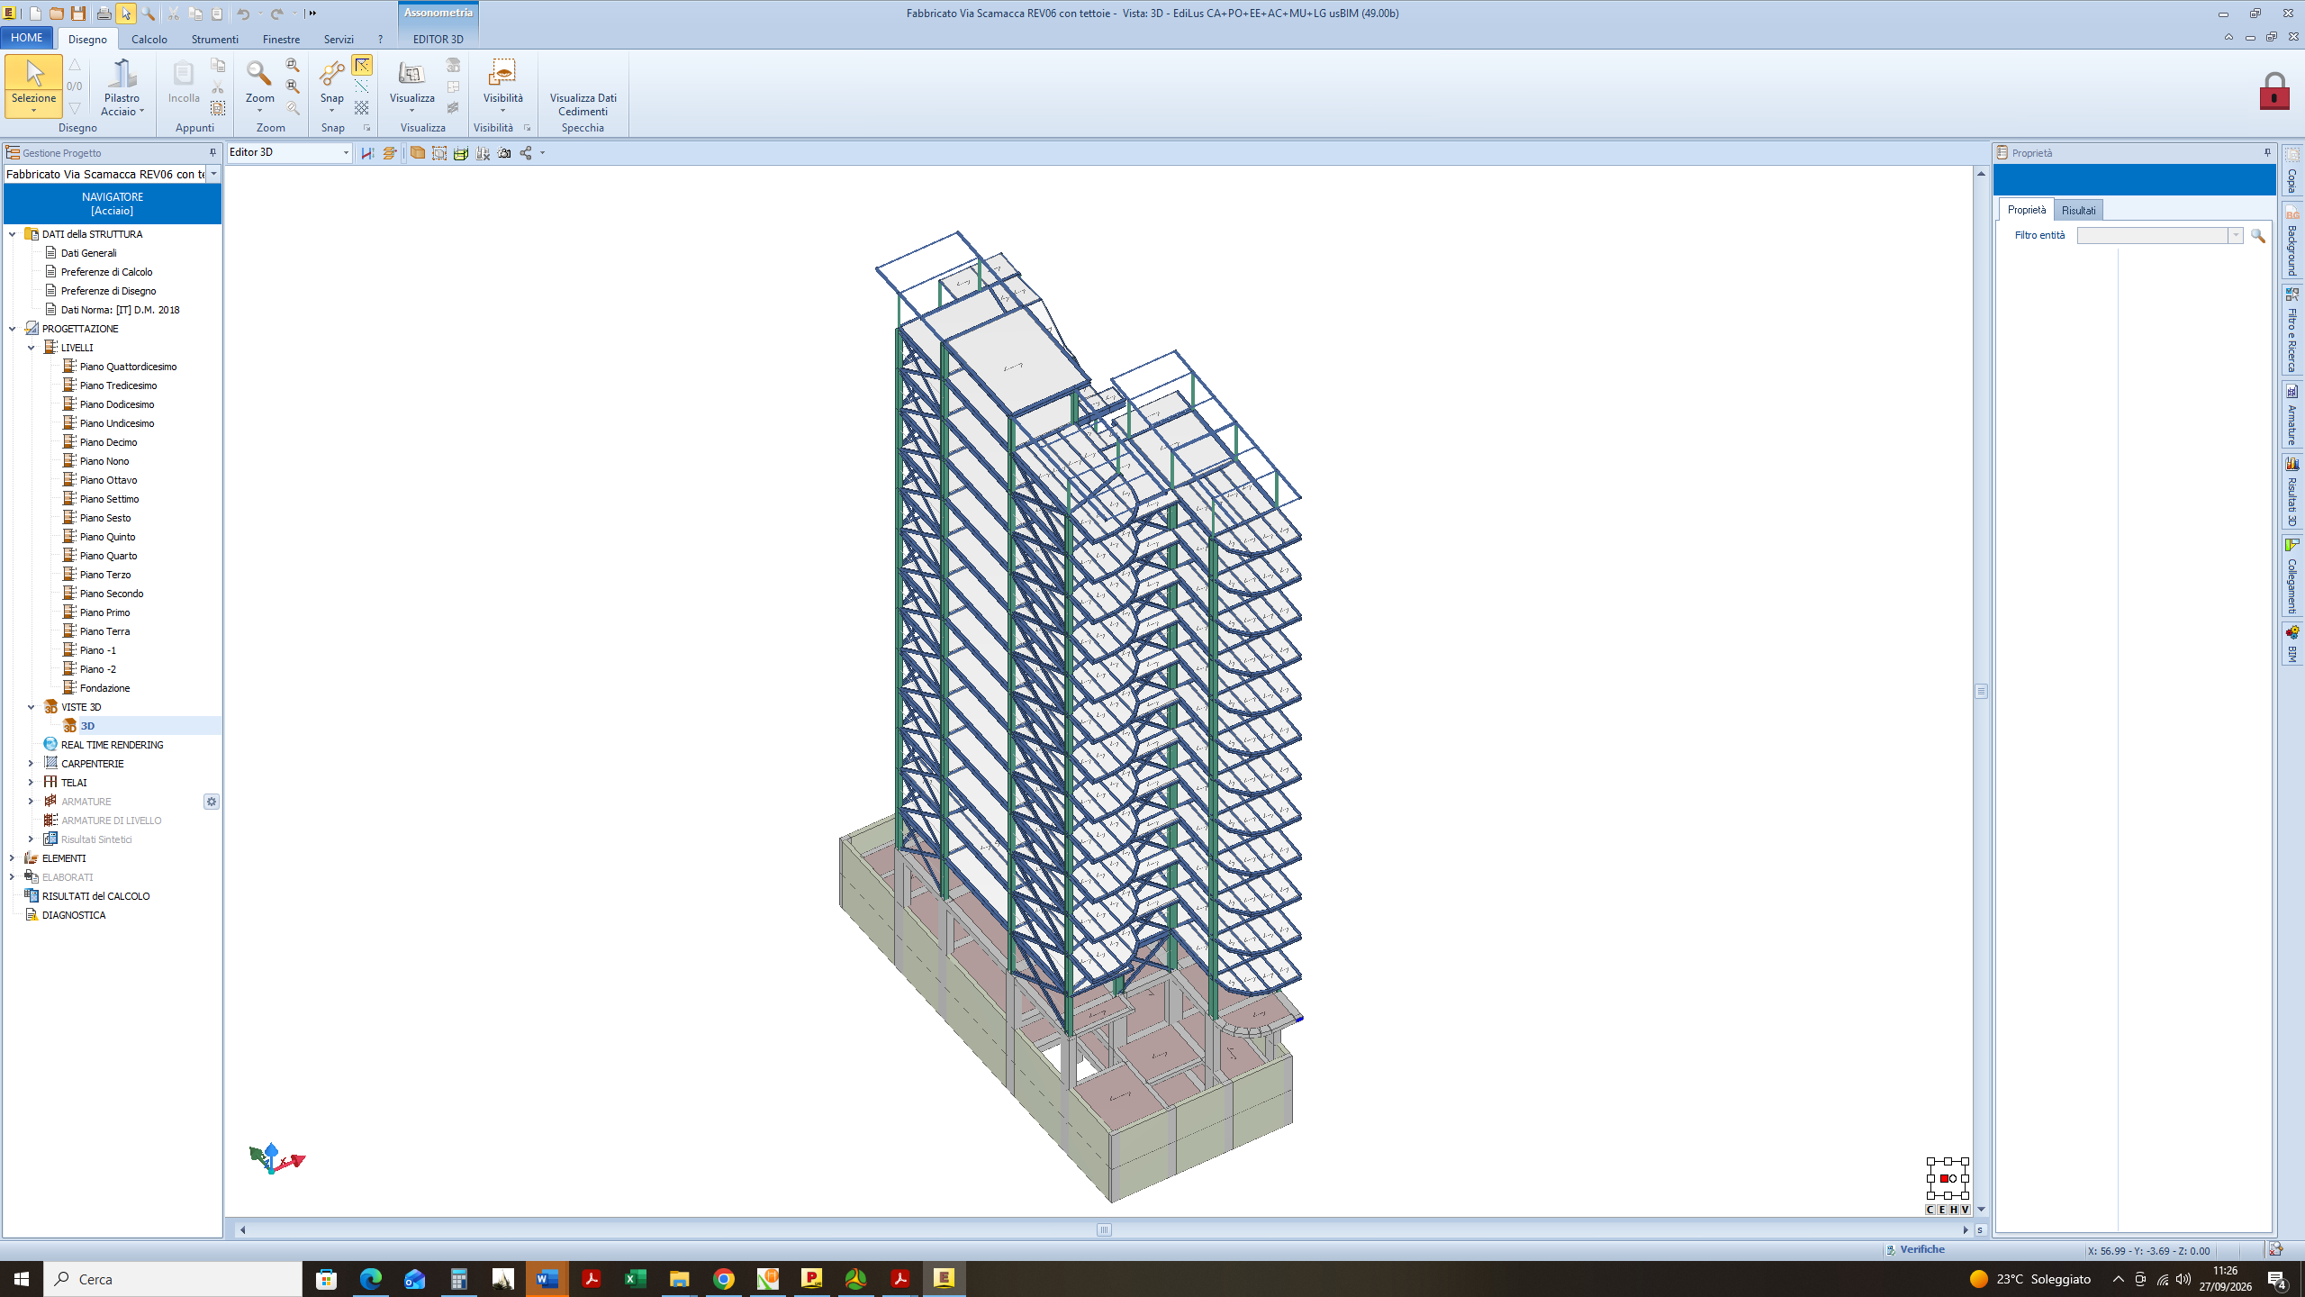Click the Open folder icon in quick access toolbar
Viewport: 2305px width, 1297px height.
pyautogui.click(x=56, y=14)
